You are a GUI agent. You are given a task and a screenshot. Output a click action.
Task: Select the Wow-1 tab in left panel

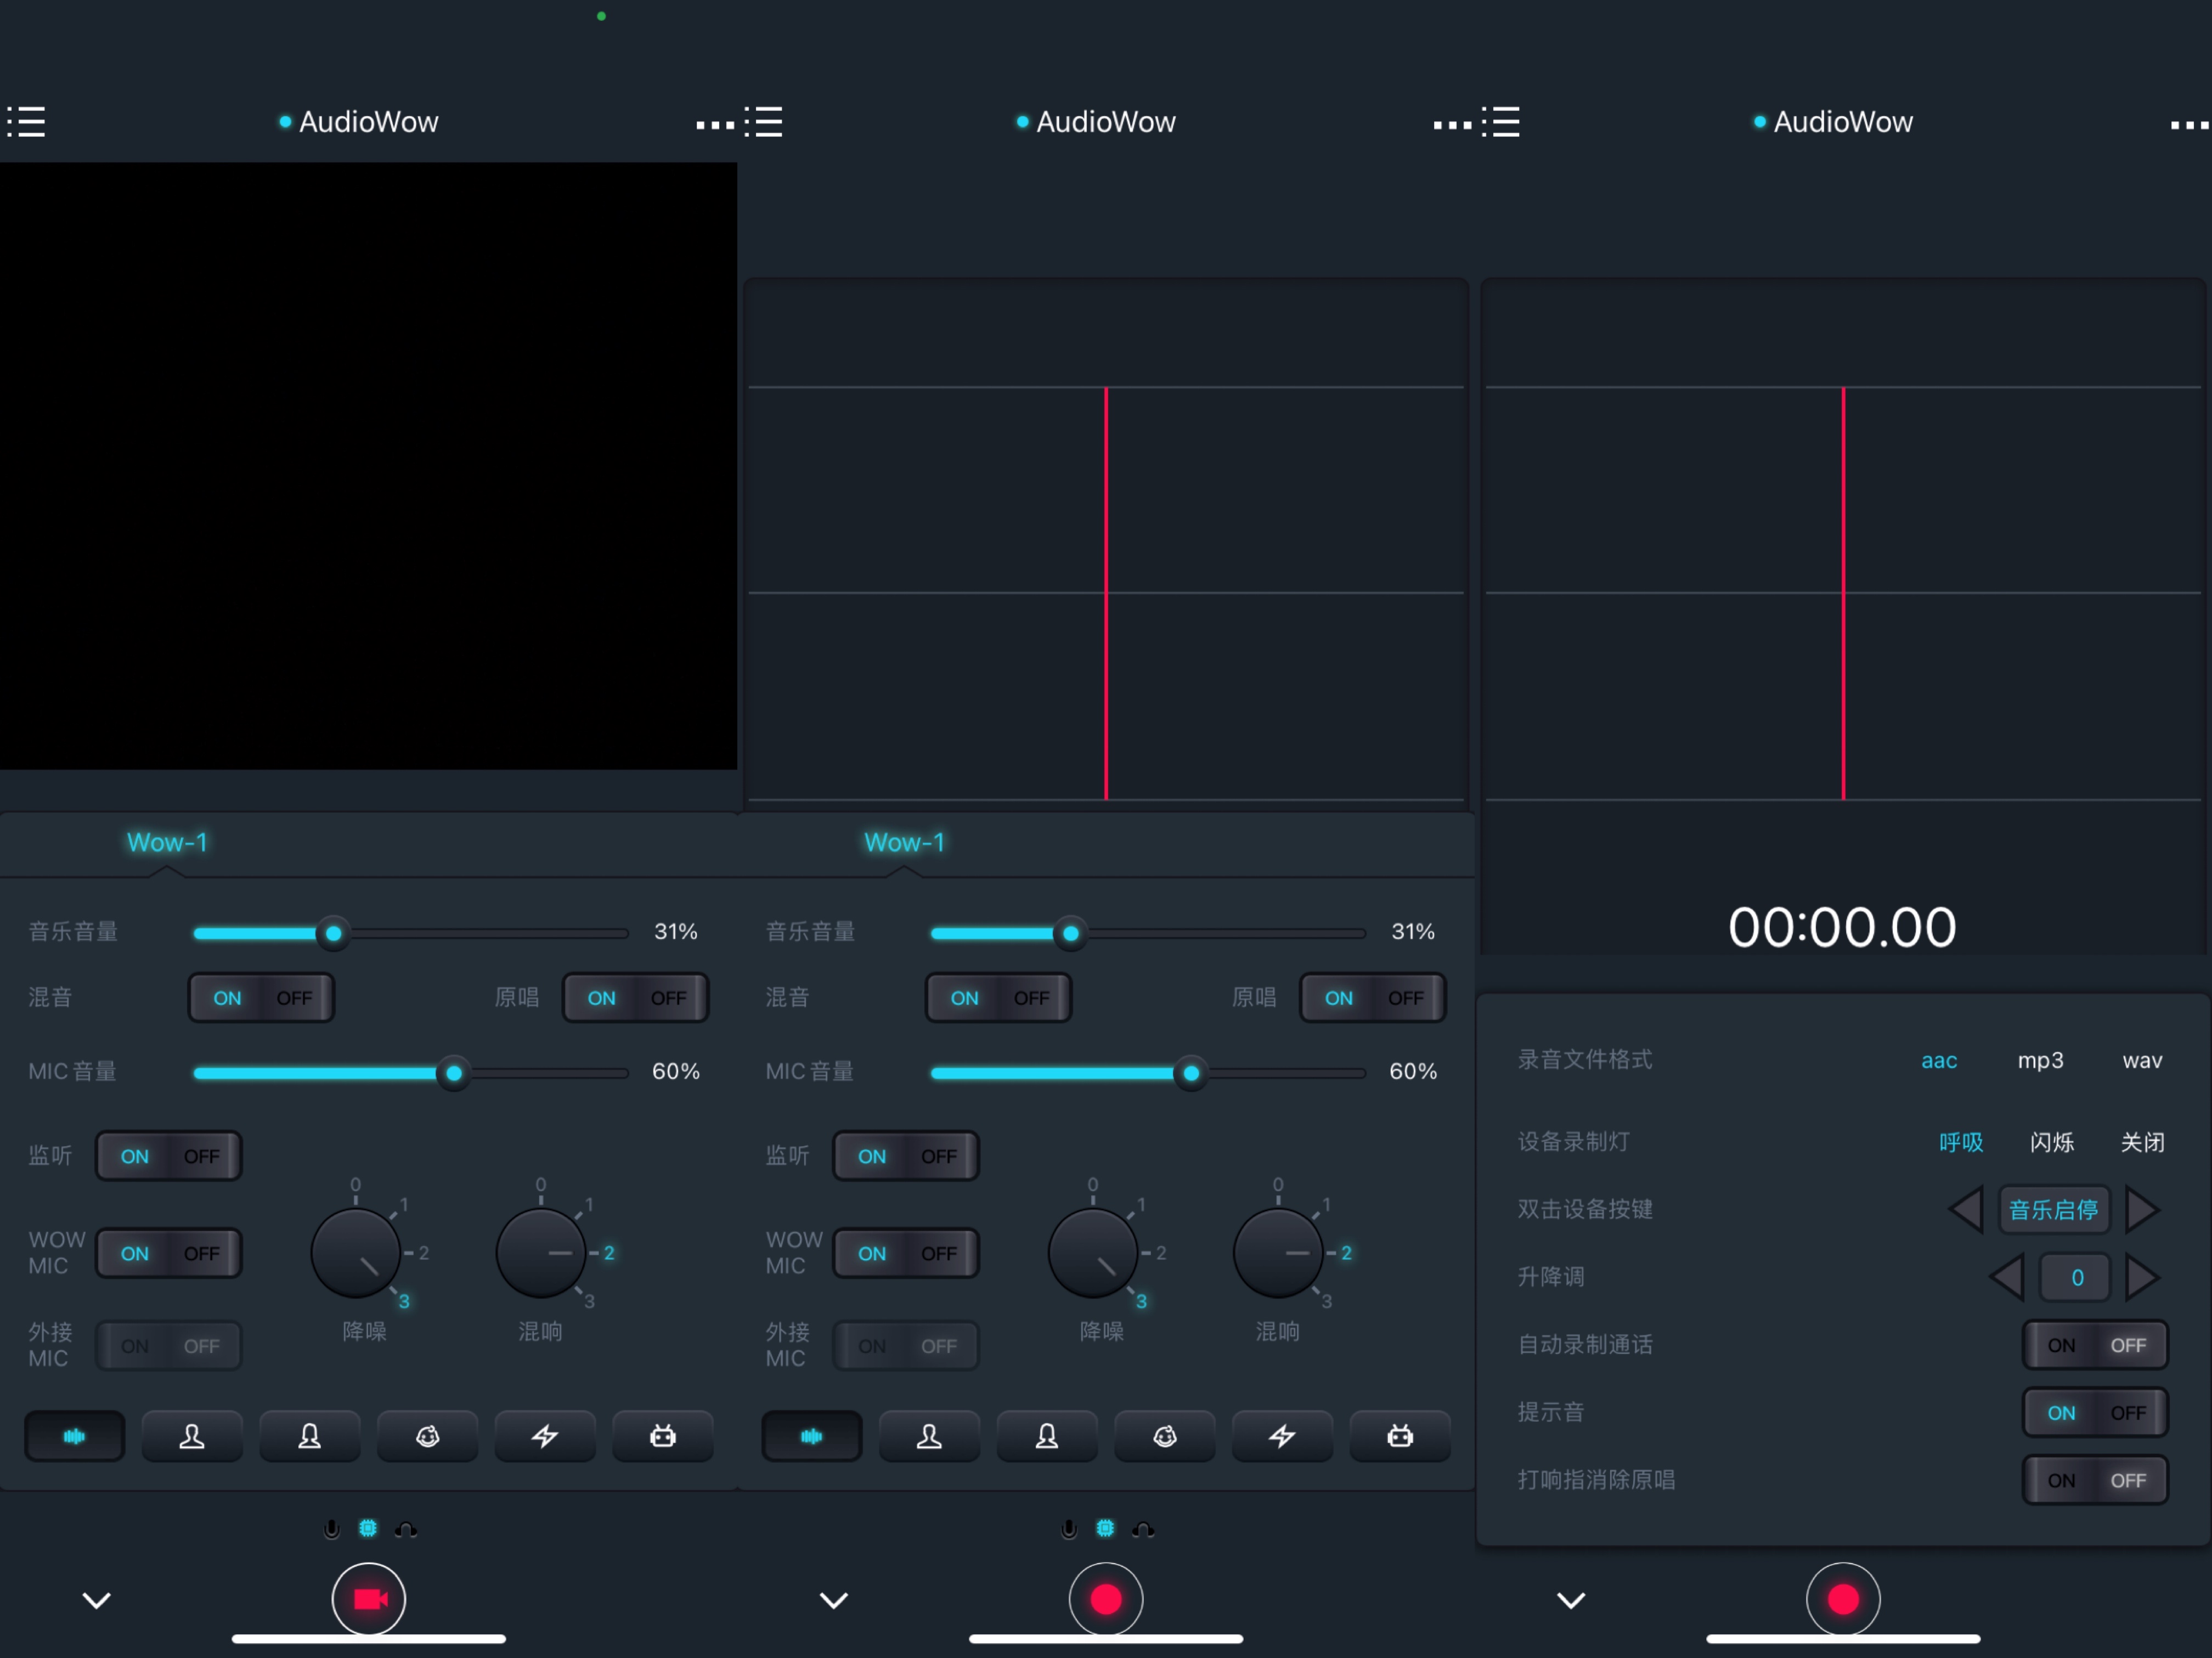click(167, 842)
